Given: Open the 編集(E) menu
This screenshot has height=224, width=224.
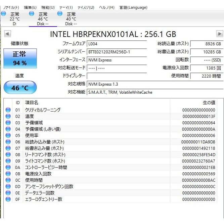Looking at the screenshot, I should (30, 7).
